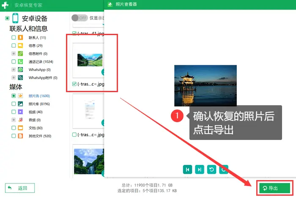
Task: Check the 照片库 (8196) checkbox
Action: (x=14, y=104)
